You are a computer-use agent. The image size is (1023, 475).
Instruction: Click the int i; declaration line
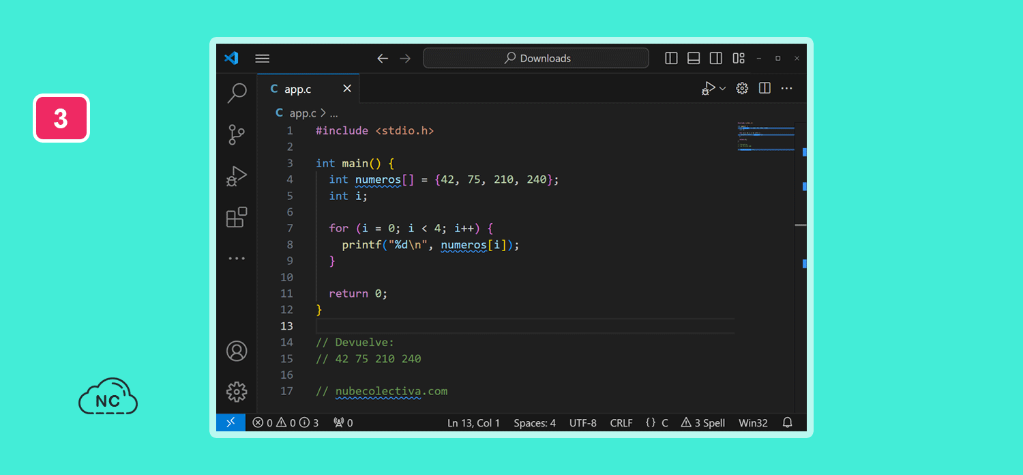tap(348, 196)
